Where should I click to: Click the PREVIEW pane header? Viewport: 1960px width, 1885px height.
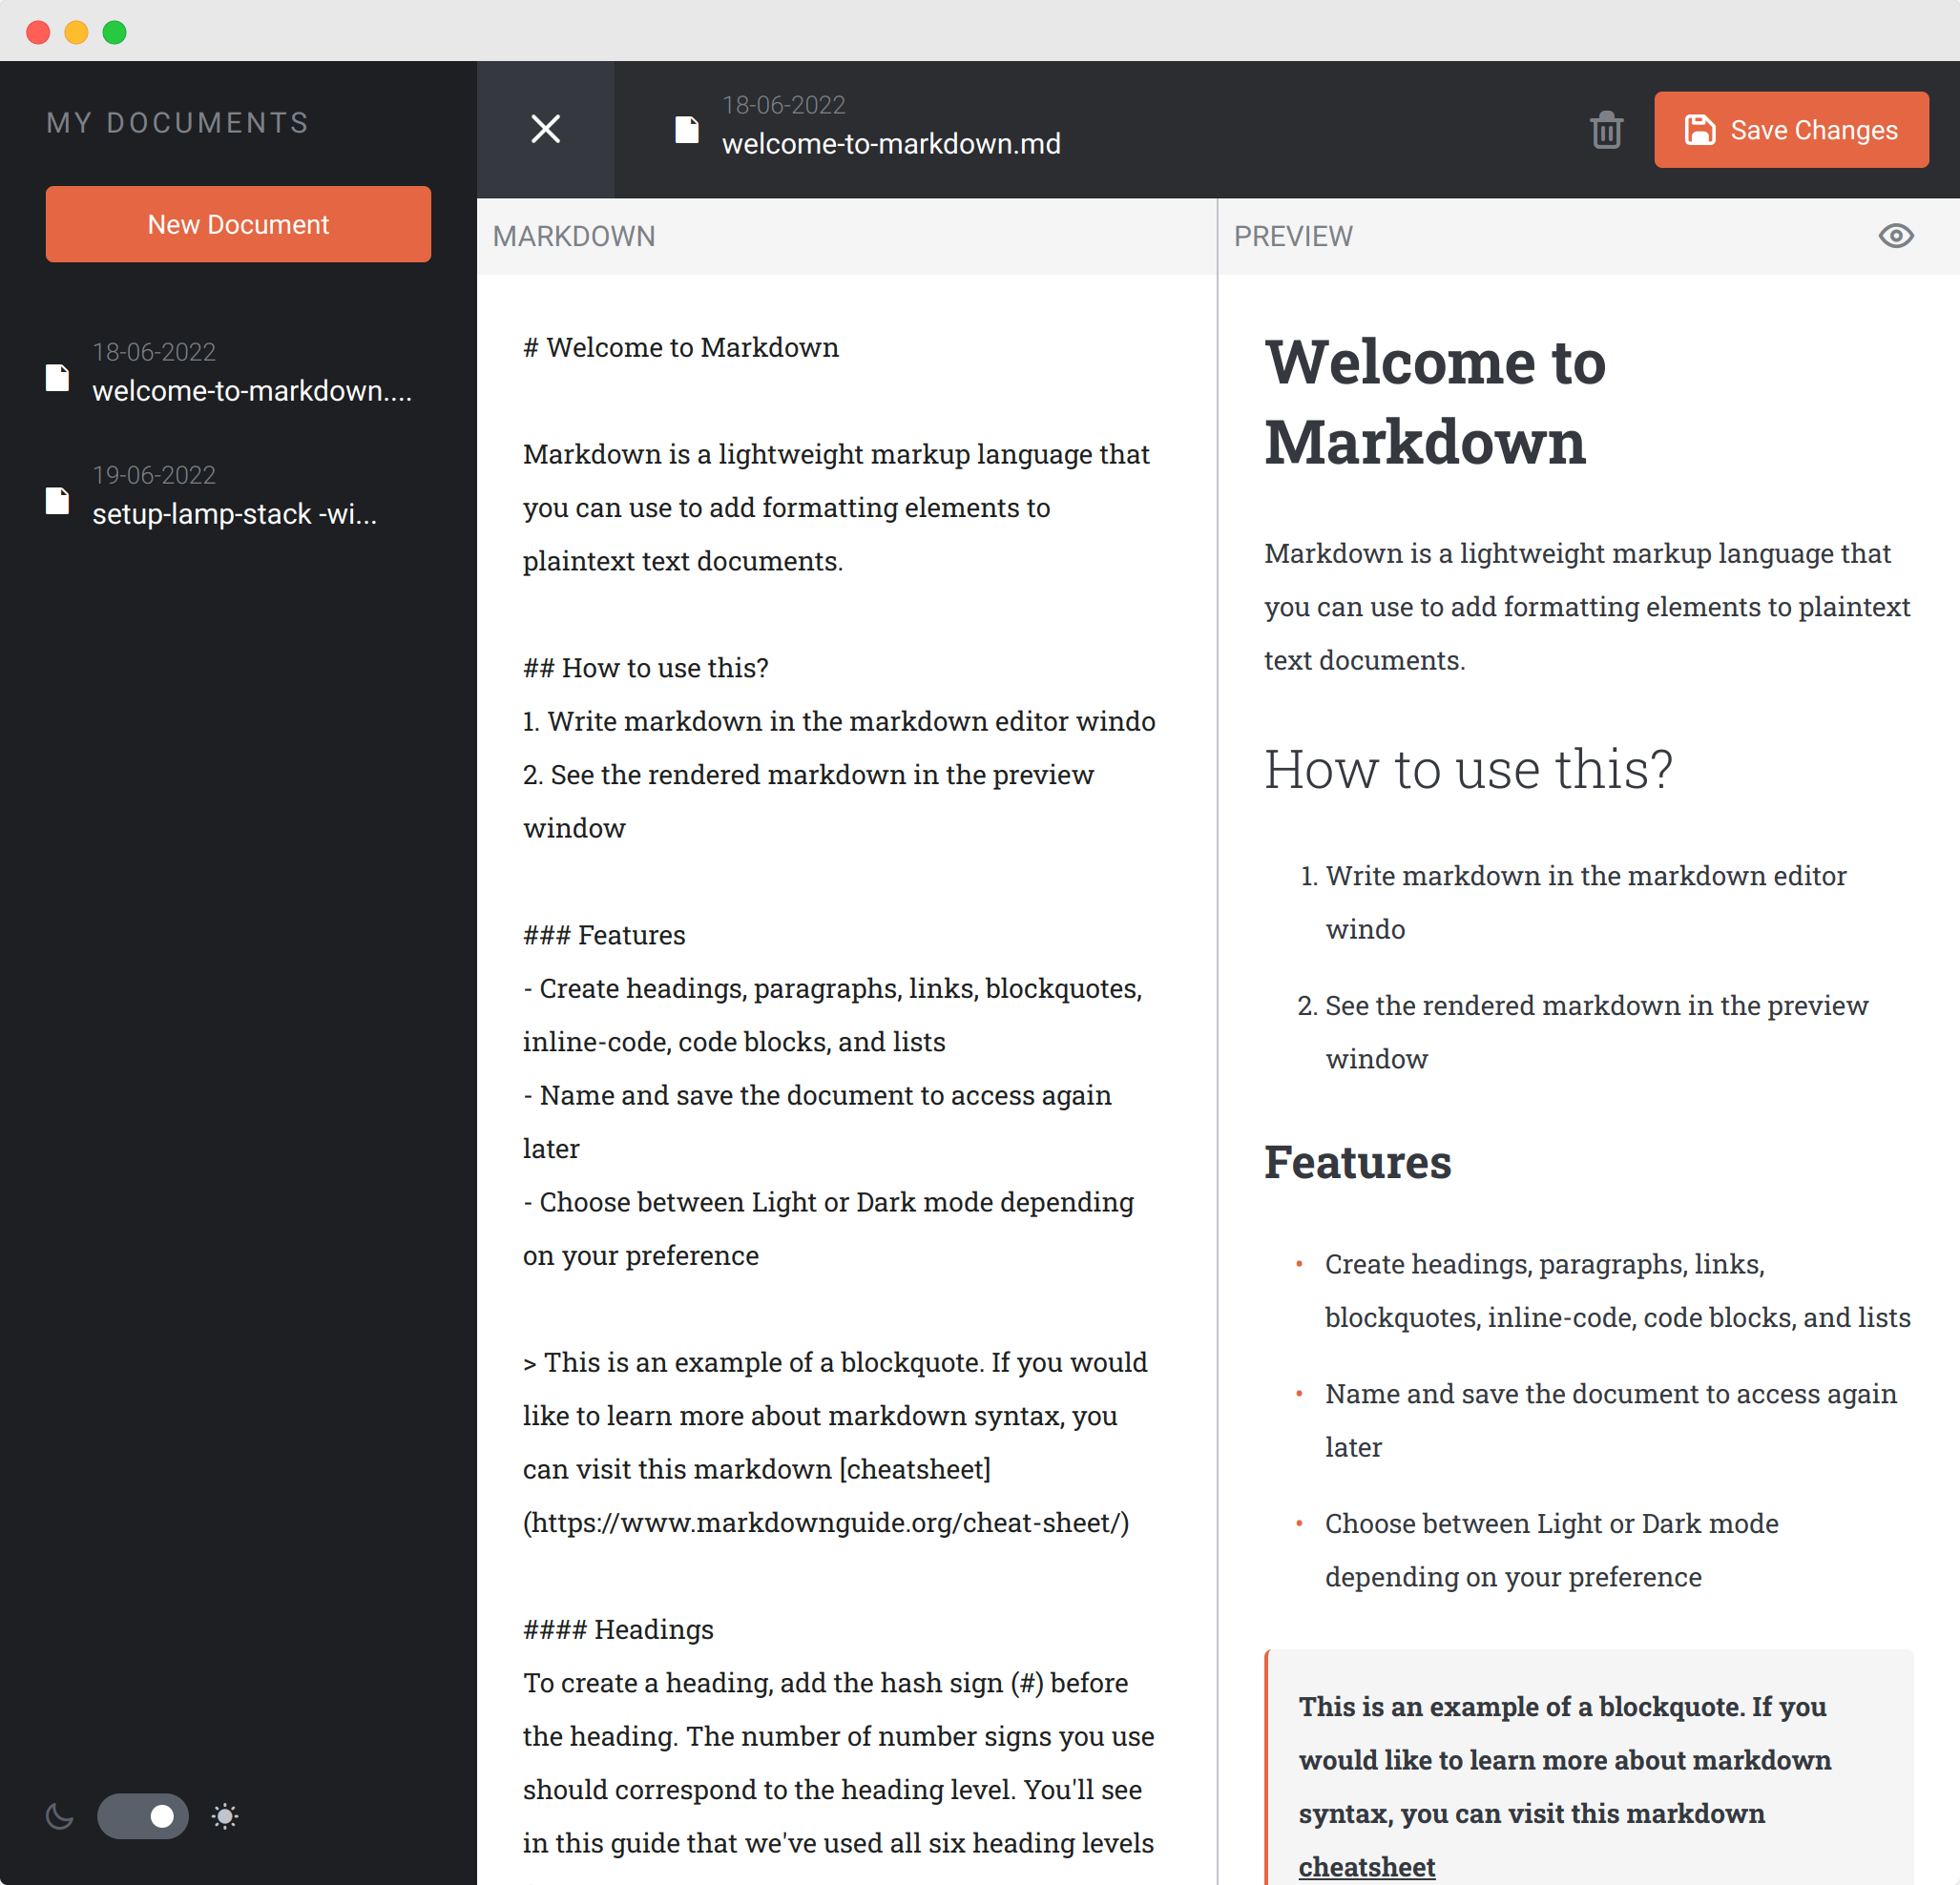(1292, 236)
